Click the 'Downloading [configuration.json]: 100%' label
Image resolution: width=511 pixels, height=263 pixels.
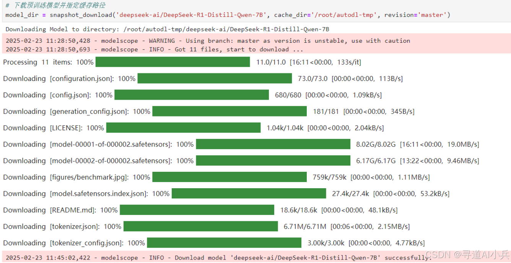coord(69,79)
